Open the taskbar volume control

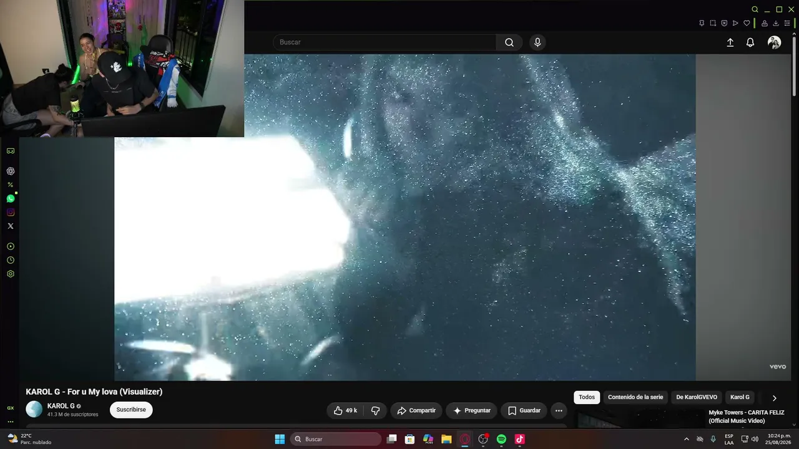[755, 439]
